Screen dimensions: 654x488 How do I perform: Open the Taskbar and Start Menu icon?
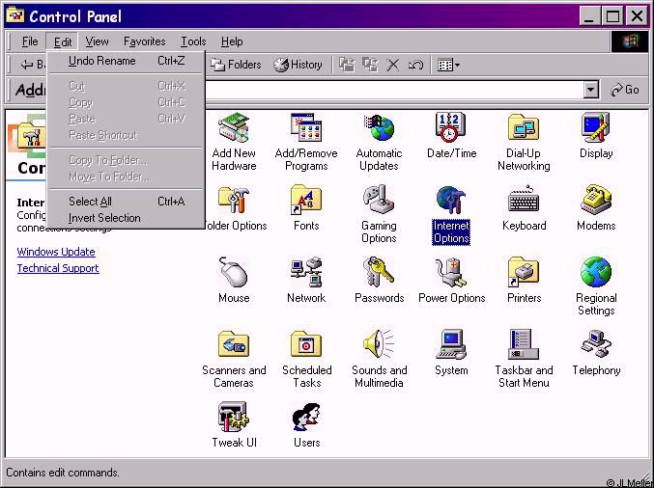coord(524,344)
